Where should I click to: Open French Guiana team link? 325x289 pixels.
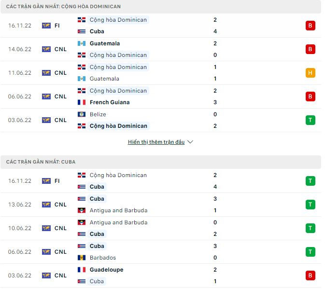(110, 102)
